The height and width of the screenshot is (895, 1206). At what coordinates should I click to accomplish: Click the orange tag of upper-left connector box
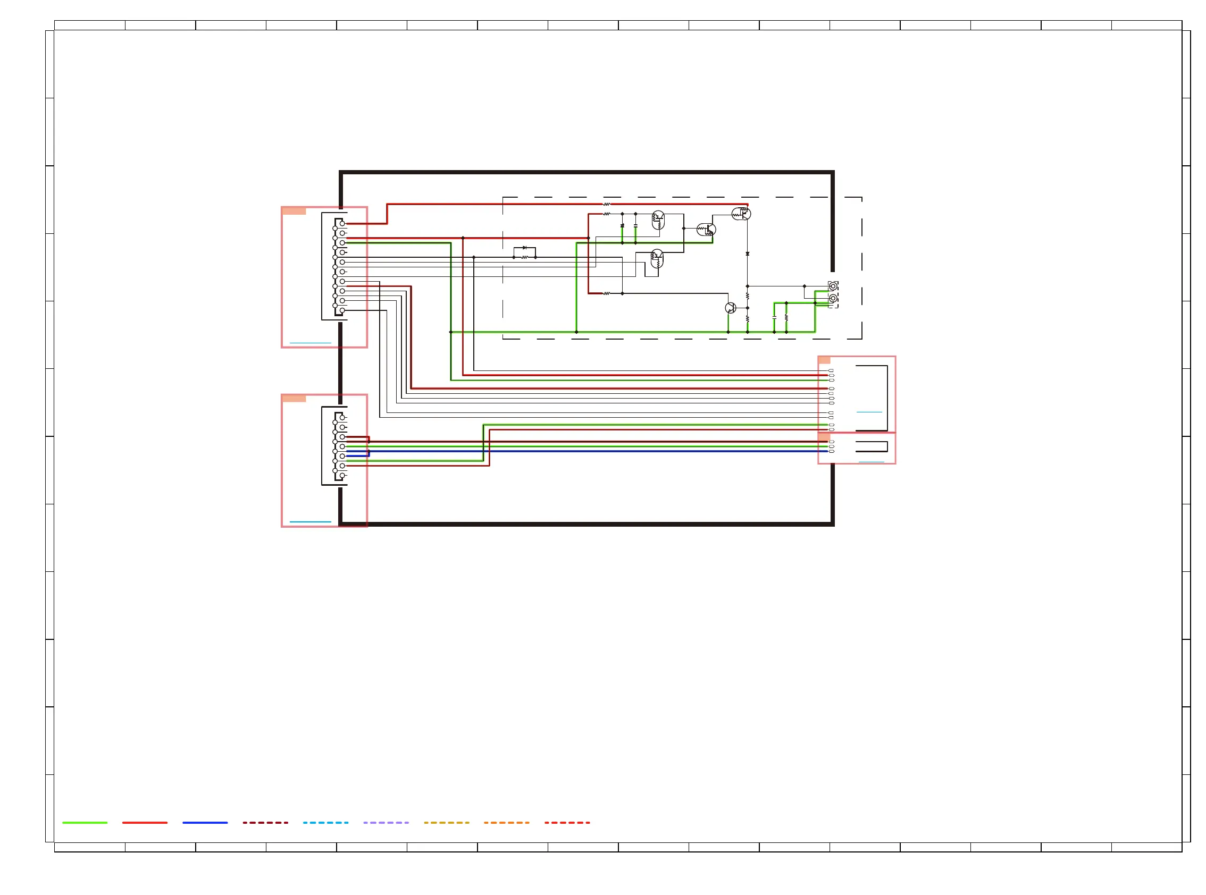click(294, 212)
